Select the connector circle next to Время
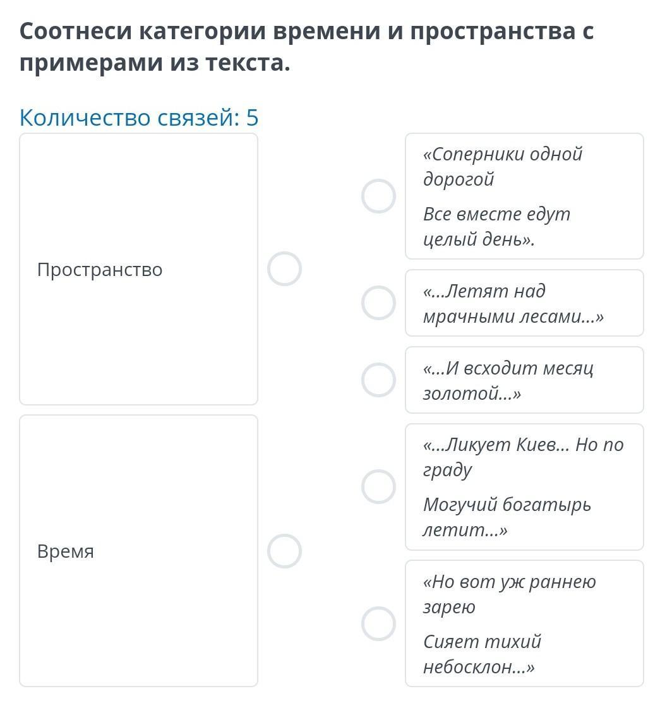Image resolution: width=672 pixels, height=715 pixels. point(284,551)
